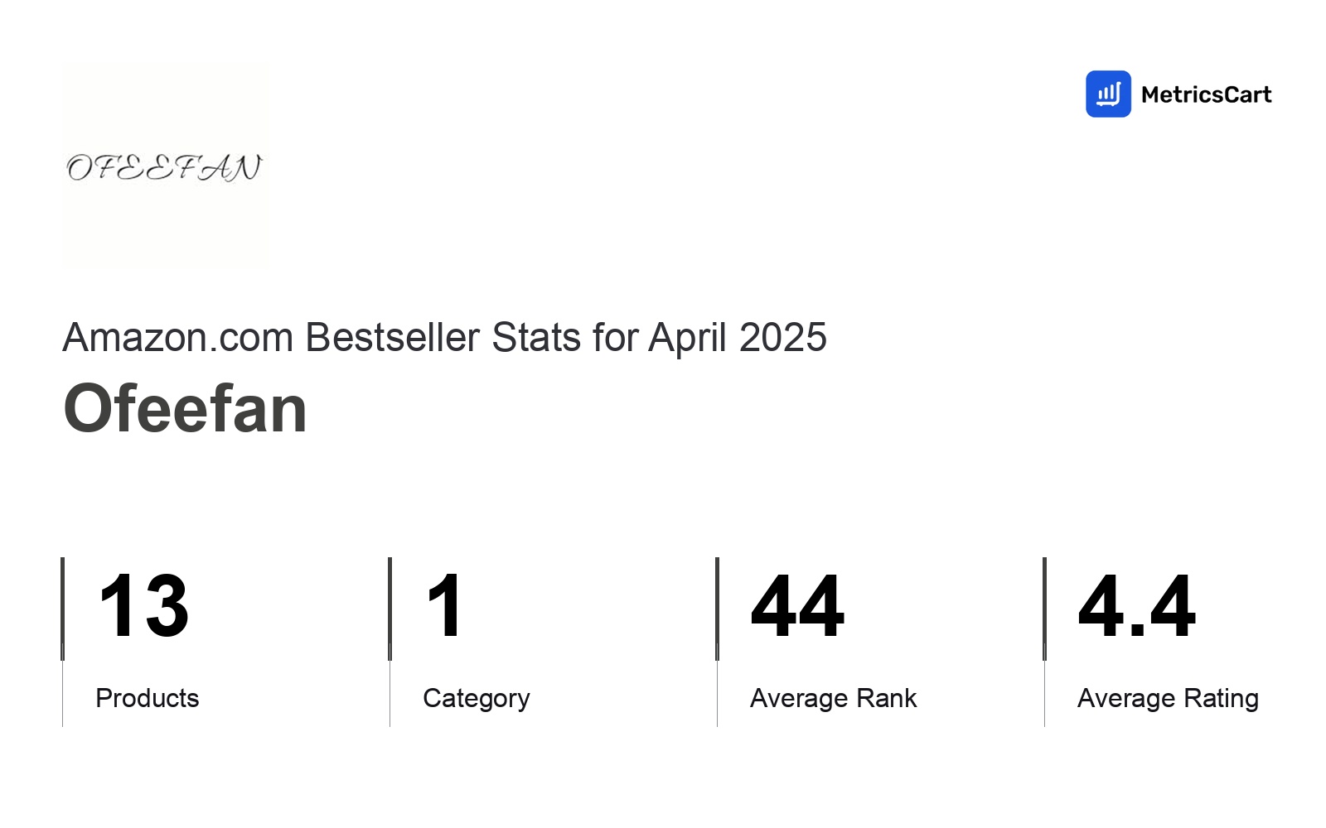1326x828 pixels.
Task: Click the Ofeefan brand title
Action: click(x=185, y=408)
